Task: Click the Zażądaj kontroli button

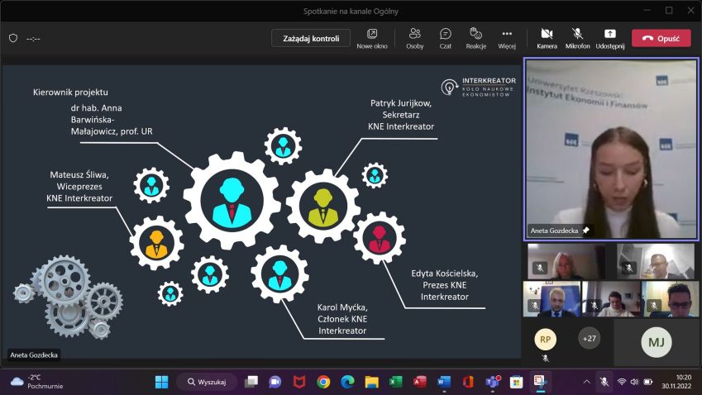Action: pos(311,38)
